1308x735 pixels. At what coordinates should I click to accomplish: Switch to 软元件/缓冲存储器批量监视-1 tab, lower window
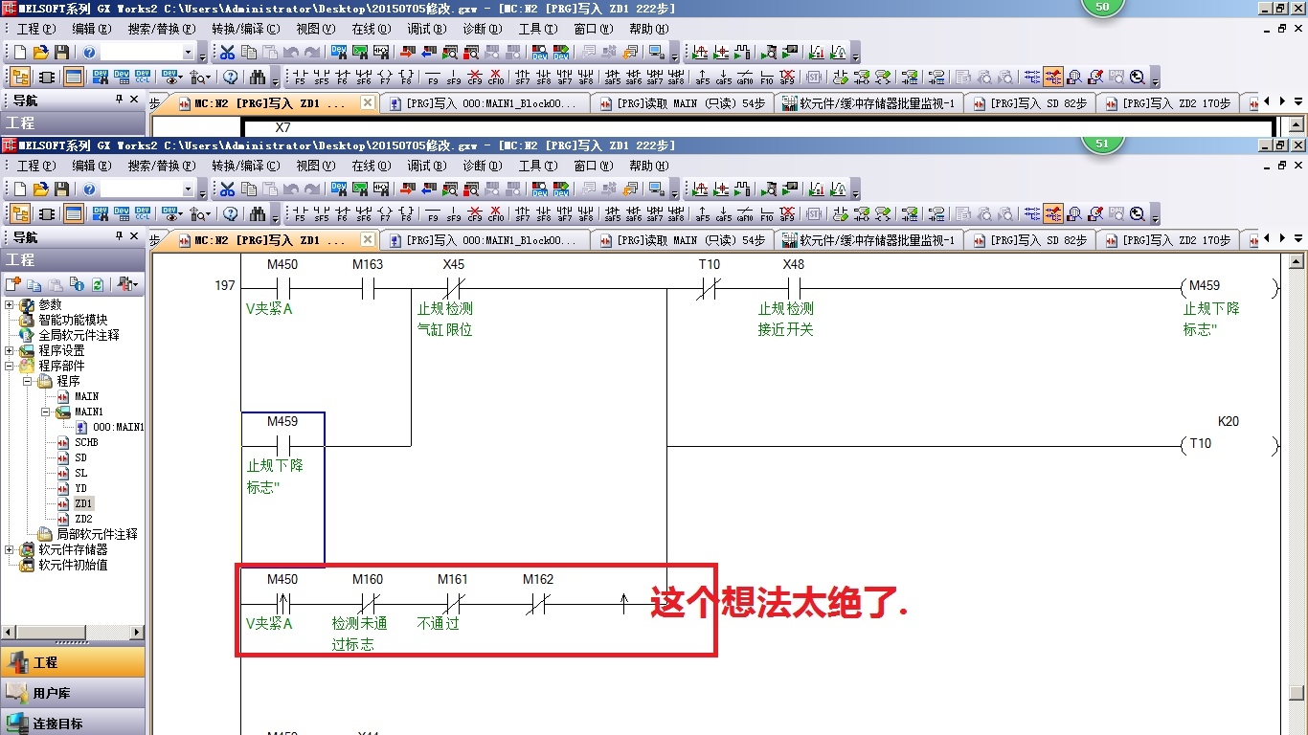click(868, 240)
